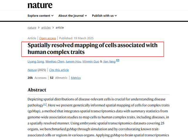The width and height of the screenshot is (188, 139).
Task: Click author Jian Yang's name
Action: pyautogui.click(x=109, y=61)
